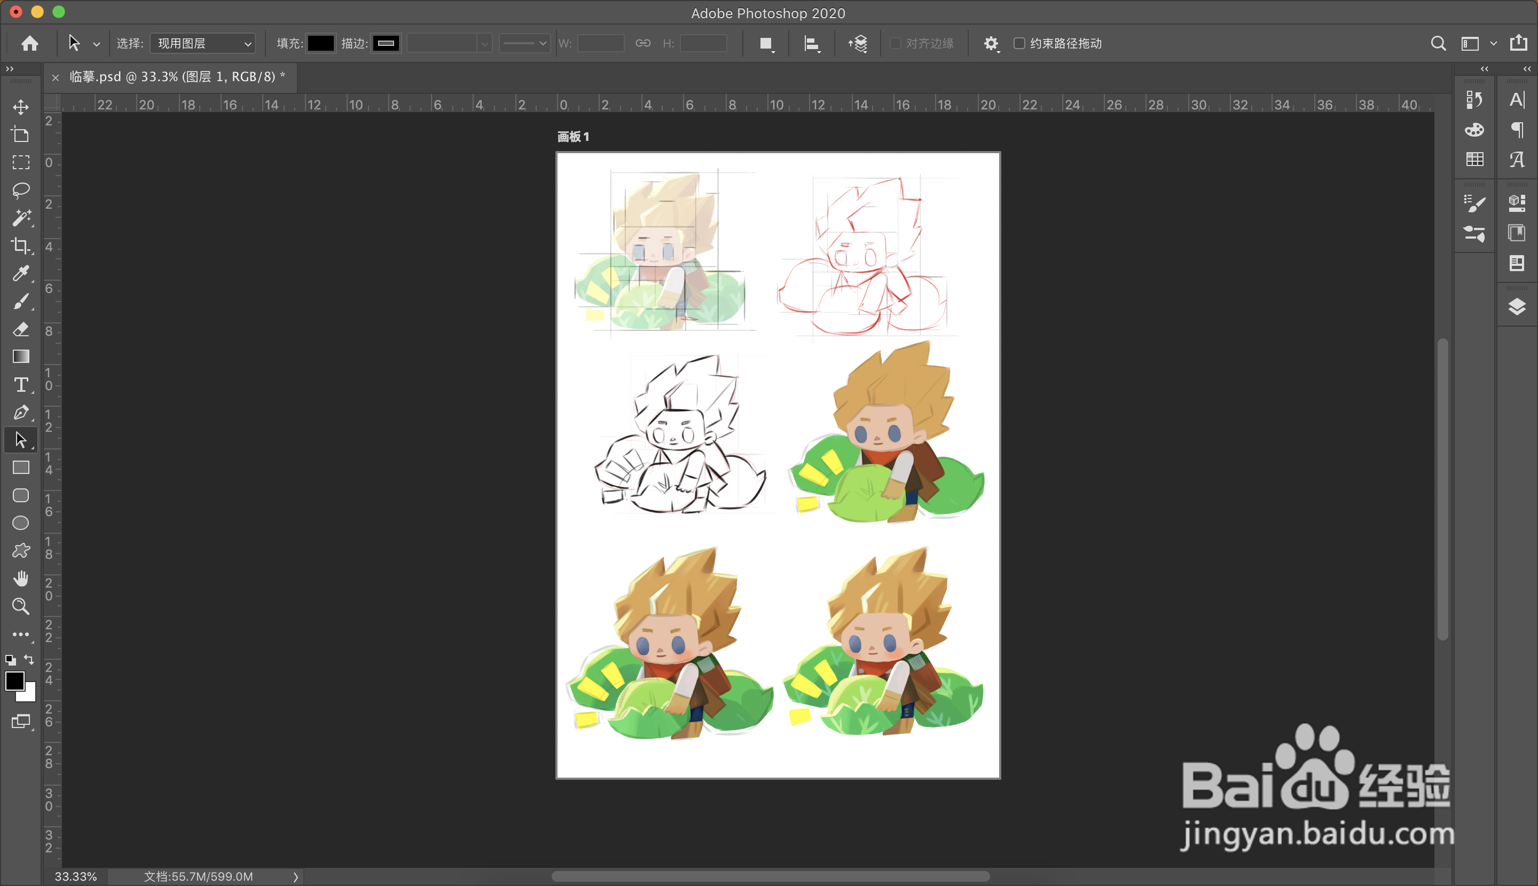Toggle the link width and height icon
Screen dimensions: 1538x886
tap(643, 43)
